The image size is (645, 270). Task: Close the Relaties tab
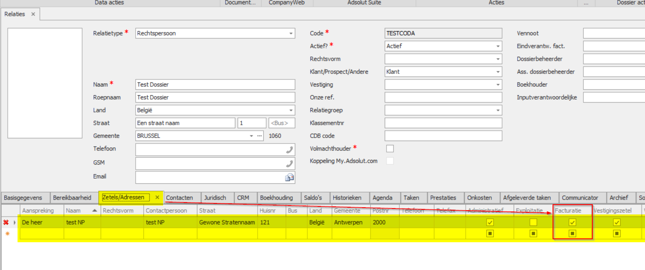coord(33,14)
